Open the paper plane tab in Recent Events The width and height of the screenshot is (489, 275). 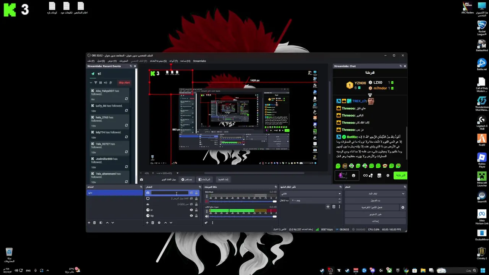point(92,74)
